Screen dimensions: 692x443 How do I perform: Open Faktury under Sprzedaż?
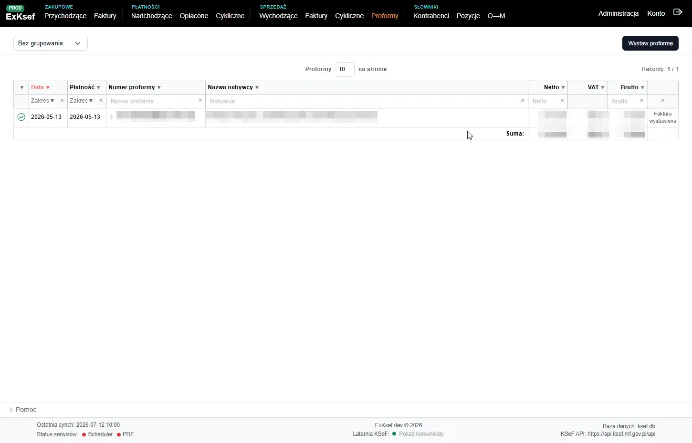tap(316, 16)
